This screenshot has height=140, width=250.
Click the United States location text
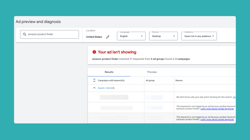tap(94, 37)
